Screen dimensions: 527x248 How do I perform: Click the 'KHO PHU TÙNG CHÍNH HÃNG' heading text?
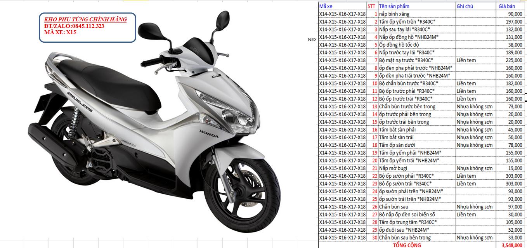click(x=85, y=19)
